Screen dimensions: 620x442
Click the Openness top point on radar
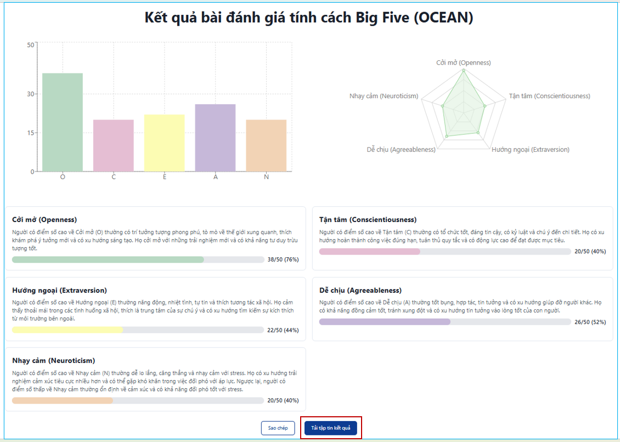[x=464, y=71]
